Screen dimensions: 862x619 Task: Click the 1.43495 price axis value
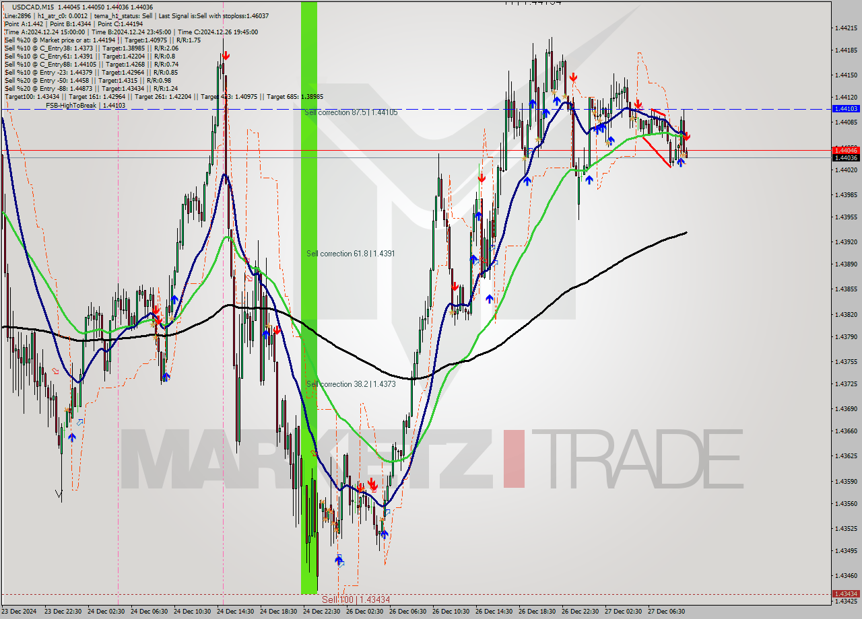tap(845, 550)
